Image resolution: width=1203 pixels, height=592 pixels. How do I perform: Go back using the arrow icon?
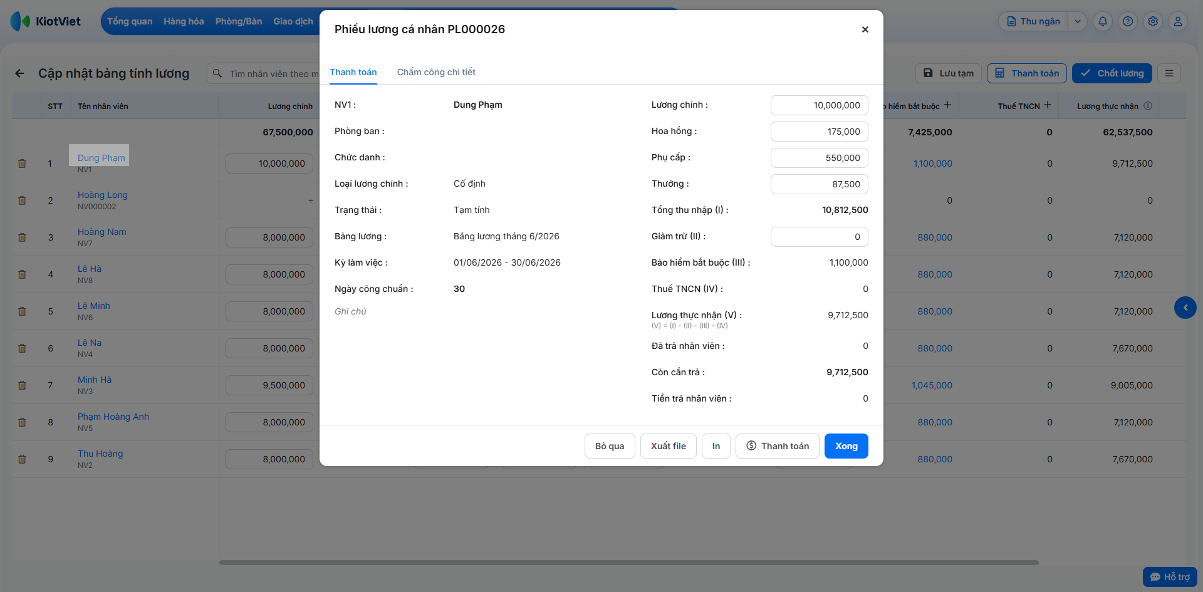click(x=19, y=73)
